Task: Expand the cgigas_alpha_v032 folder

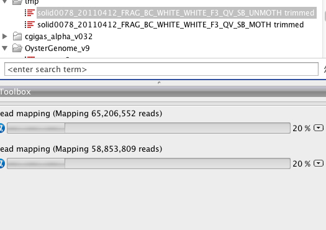Action: tap(4, 37)
